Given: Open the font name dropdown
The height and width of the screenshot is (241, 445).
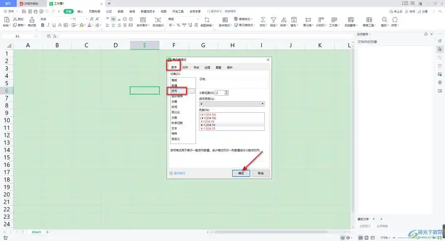Looking at the screenshot, I should [x=70, y=19].
